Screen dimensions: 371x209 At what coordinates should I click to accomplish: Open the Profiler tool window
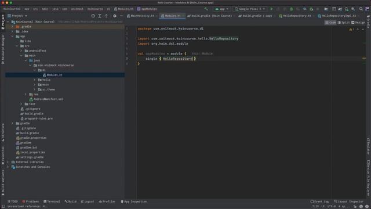[107, 201]
